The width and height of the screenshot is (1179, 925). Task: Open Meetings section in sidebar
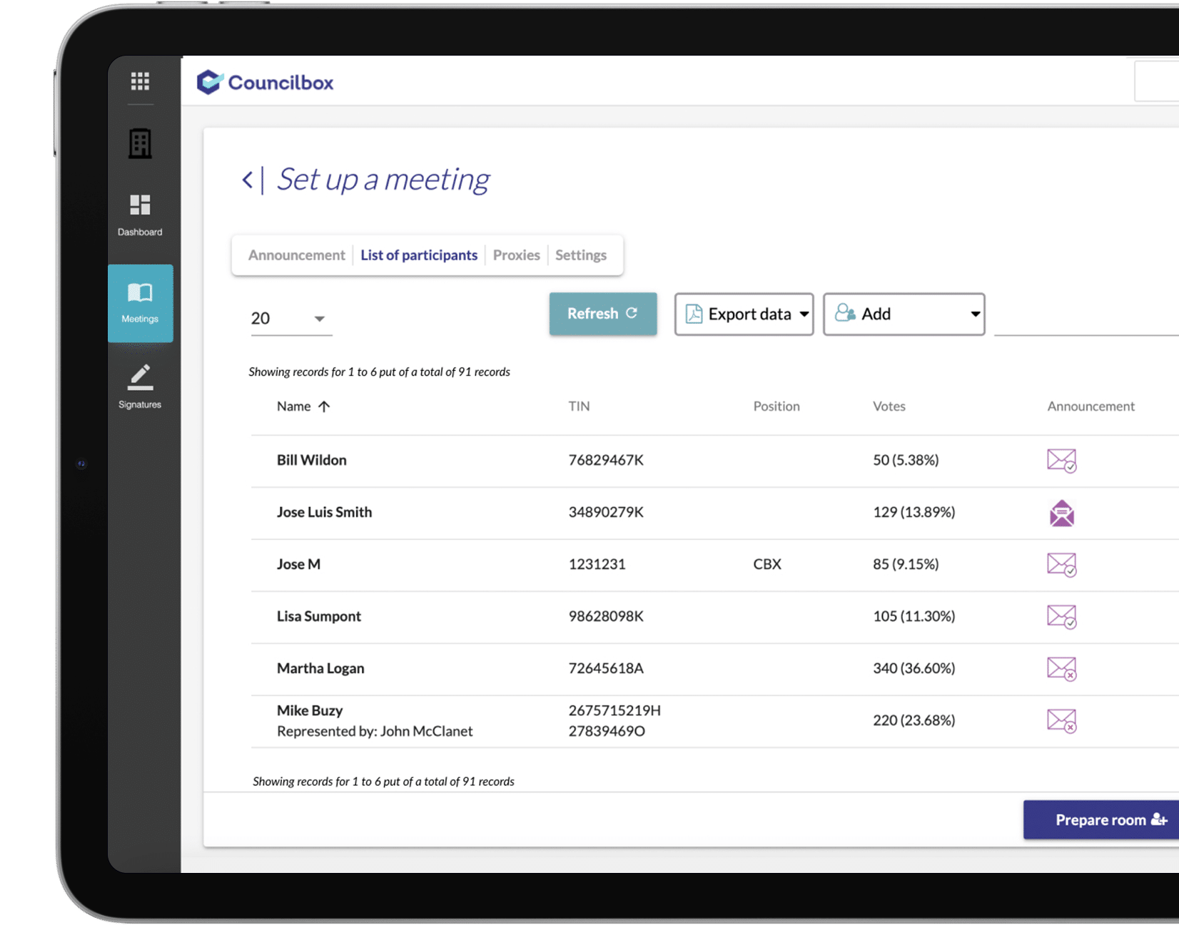140,303
